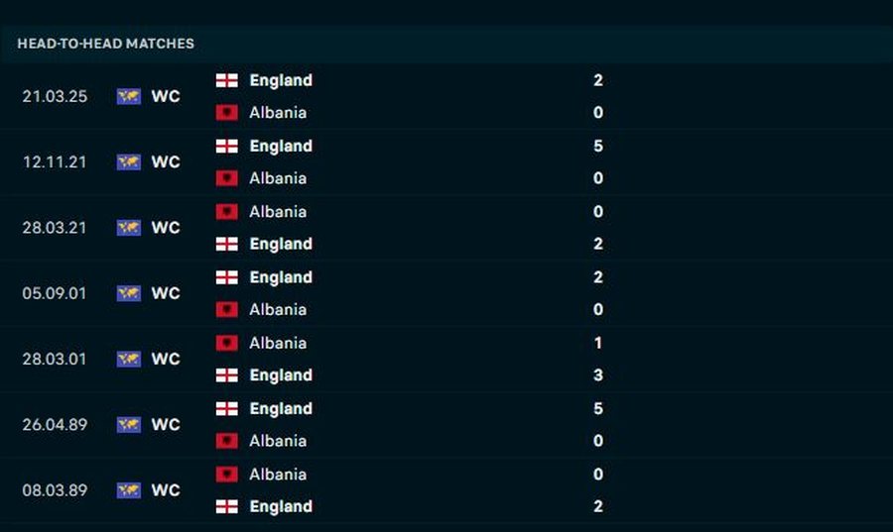Screen dimensions: 893x532
Task: Click Albania's score of 1 on 28.03.01
Action: pyautogui.click(x=598, y=343)
